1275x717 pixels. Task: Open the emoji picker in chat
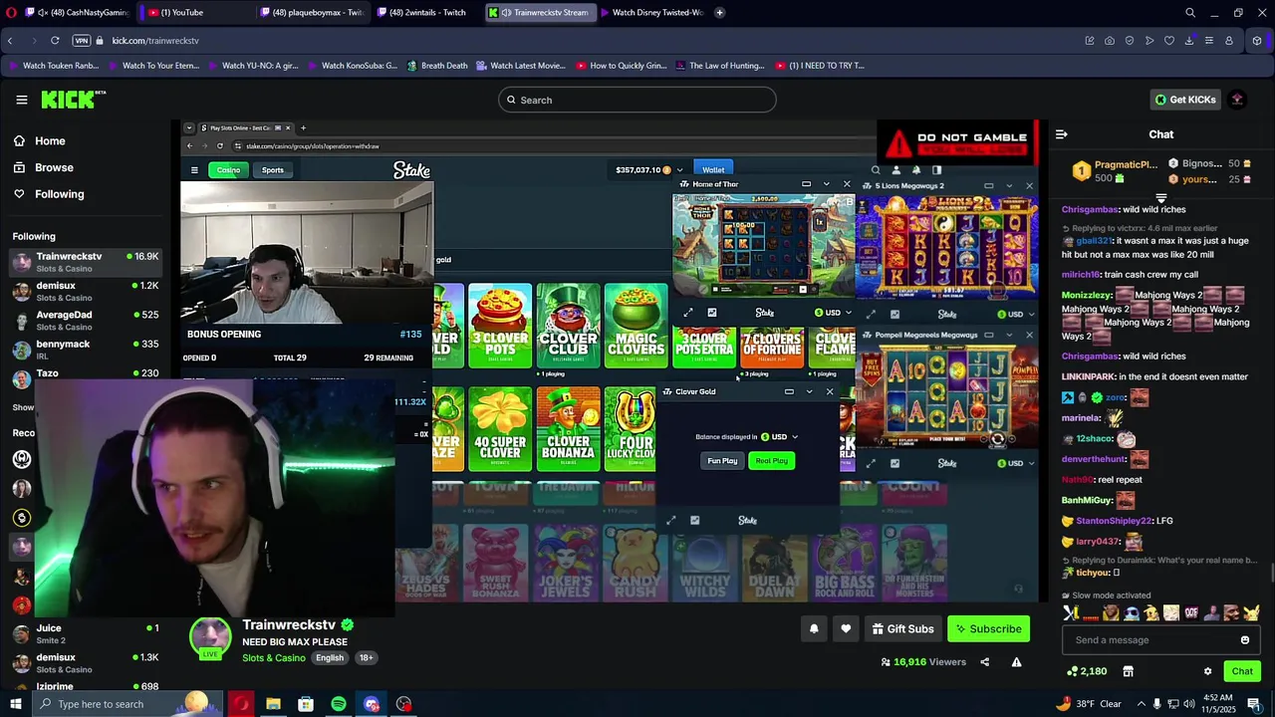click(1245, 640)
